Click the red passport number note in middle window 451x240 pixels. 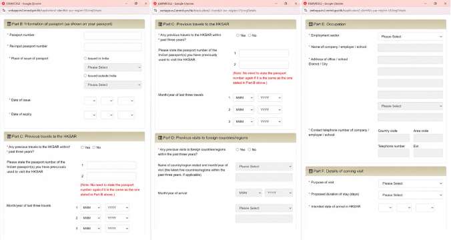tap(263, 78)
